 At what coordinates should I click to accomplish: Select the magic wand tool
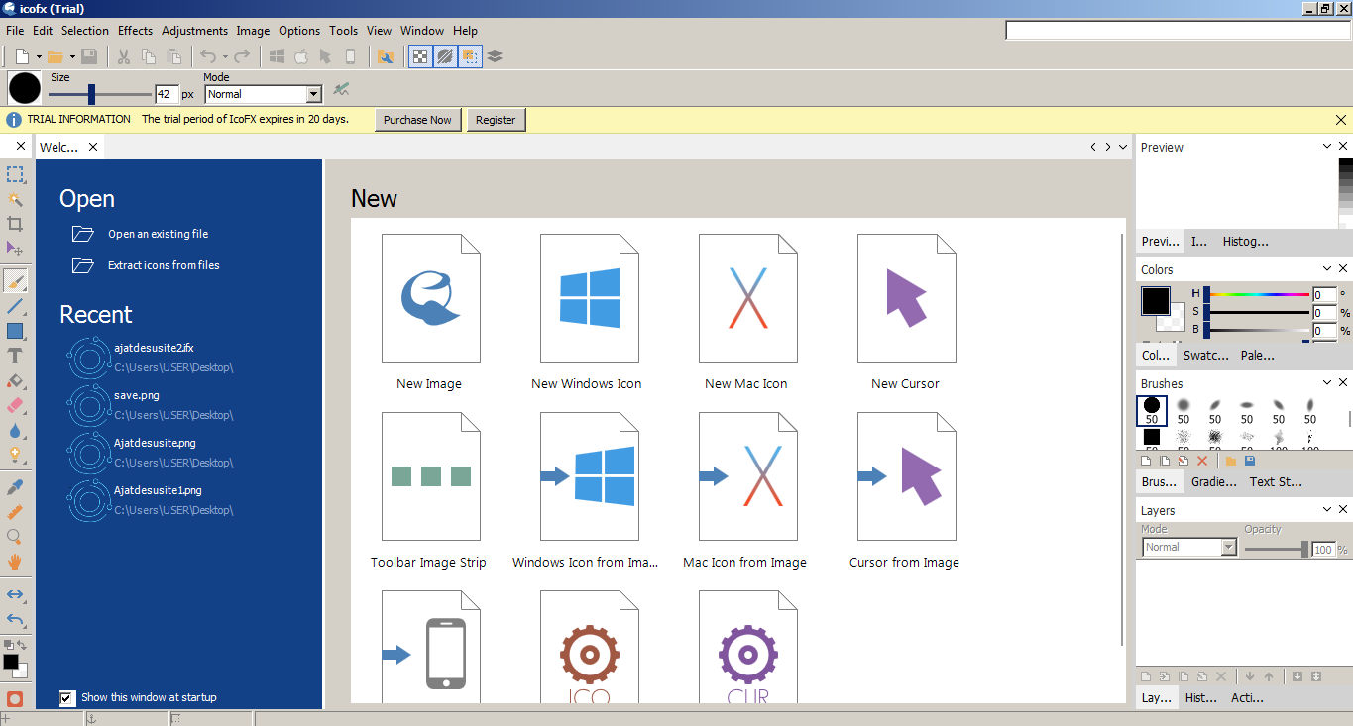click(x=15, y=199)
